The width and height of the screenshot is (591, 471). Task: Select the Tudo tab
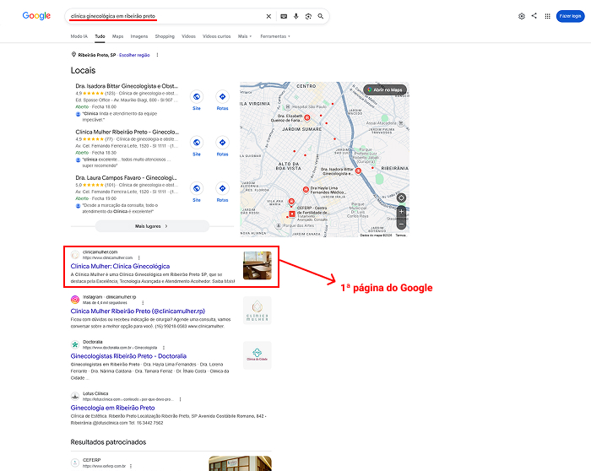100,36
